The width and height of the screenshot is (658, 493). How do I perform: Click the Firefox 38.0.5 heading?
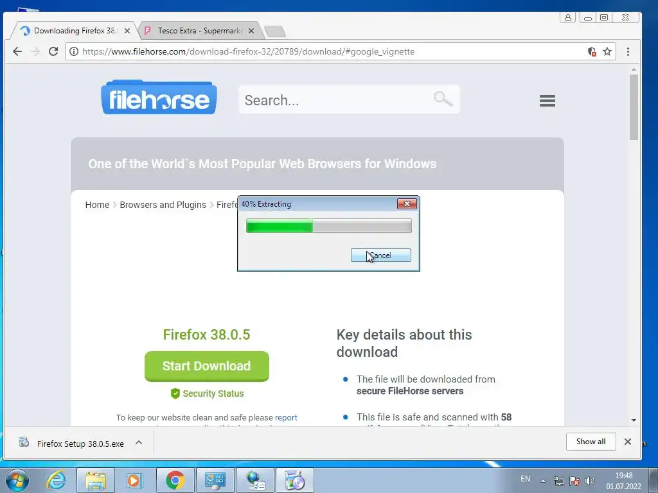point(206,334)
